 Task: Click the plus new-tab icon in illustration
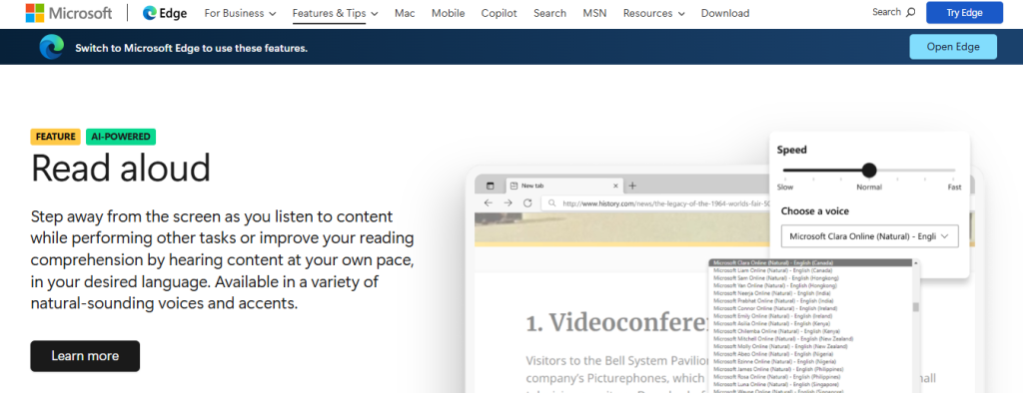pos(632,186)
